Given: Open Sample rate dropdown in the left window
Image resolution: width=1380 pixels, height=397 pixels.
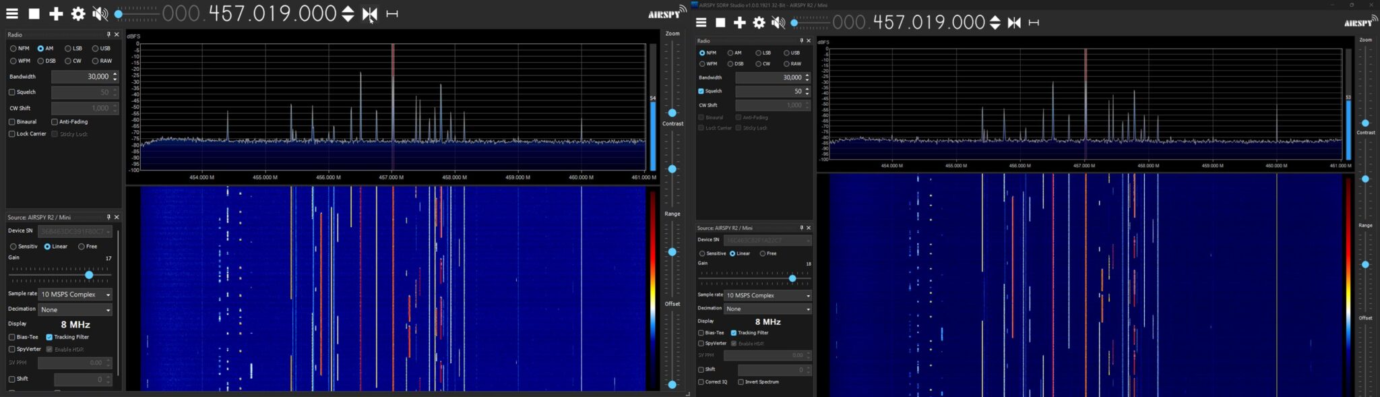Looking at the screenshot, I should pos(75,295).
